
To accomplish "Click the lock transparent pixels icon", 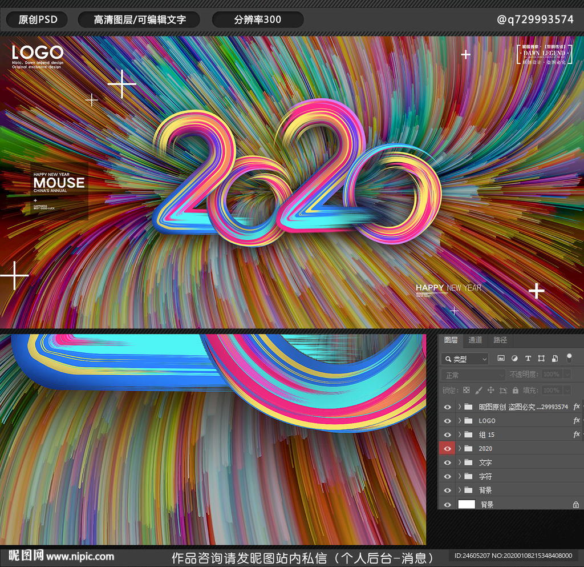I will (x=466, y=391).
